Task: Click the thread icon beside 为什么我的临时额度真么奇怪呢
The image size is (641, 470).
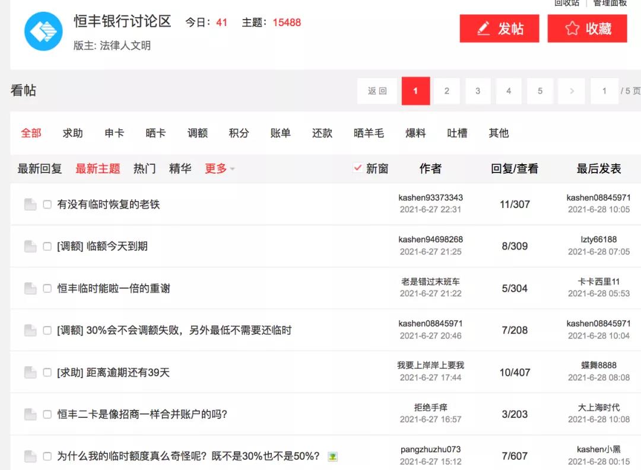Action: click(x=30, y=456)
